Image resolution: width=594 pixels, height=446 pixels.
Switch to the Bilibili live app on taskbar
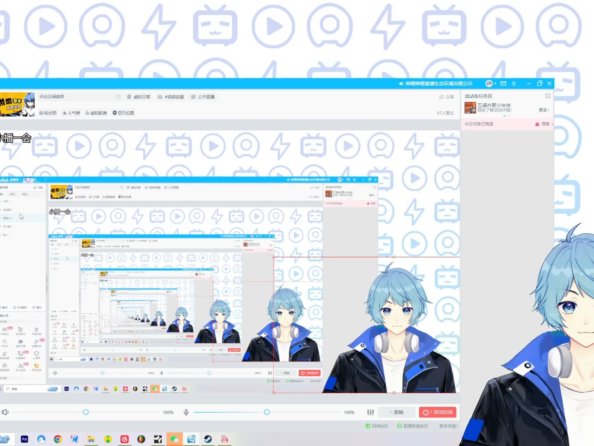pyautogui.click(x=191, y=439)
